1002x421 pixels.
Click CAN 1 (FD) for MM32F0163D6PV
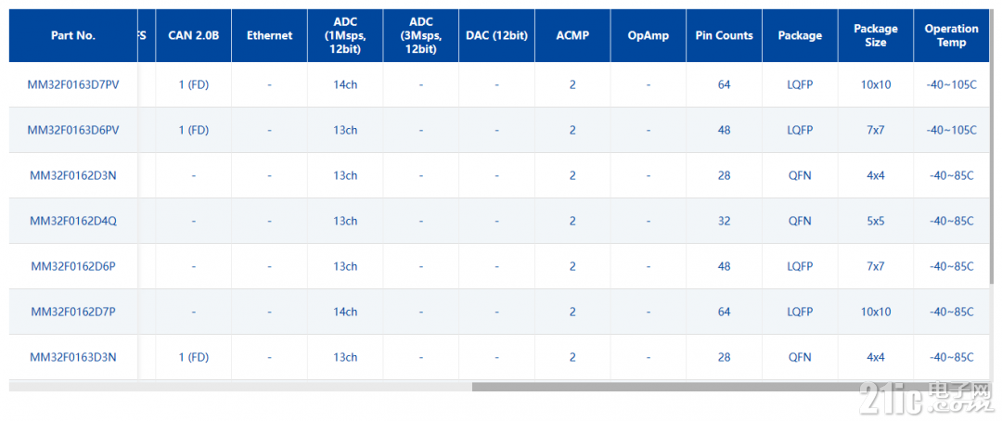point(194,130)
